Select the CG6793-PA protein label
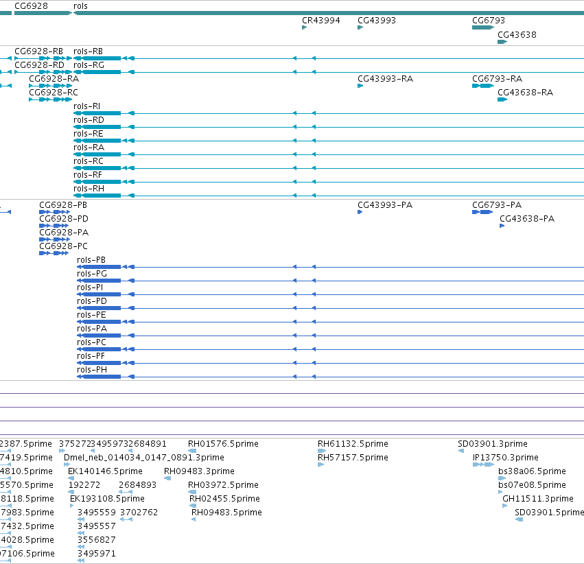The width and height of the screenshot is (584, 564). 497,206
